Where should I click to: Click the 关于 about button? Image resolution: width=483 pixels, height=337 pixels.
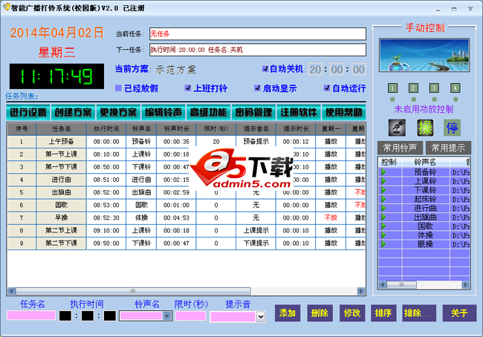(459, 313)
